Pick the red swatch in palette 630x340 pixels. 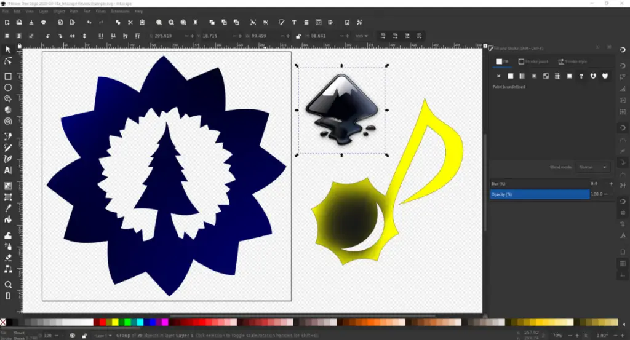coord(103,322)
